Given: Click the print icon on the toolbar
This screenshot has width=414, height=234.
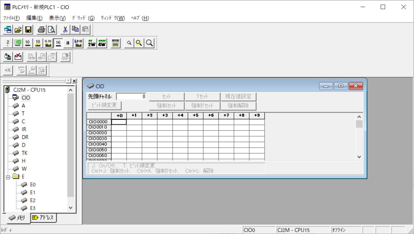Looking at the screenshot, I should tap(41, 29).
